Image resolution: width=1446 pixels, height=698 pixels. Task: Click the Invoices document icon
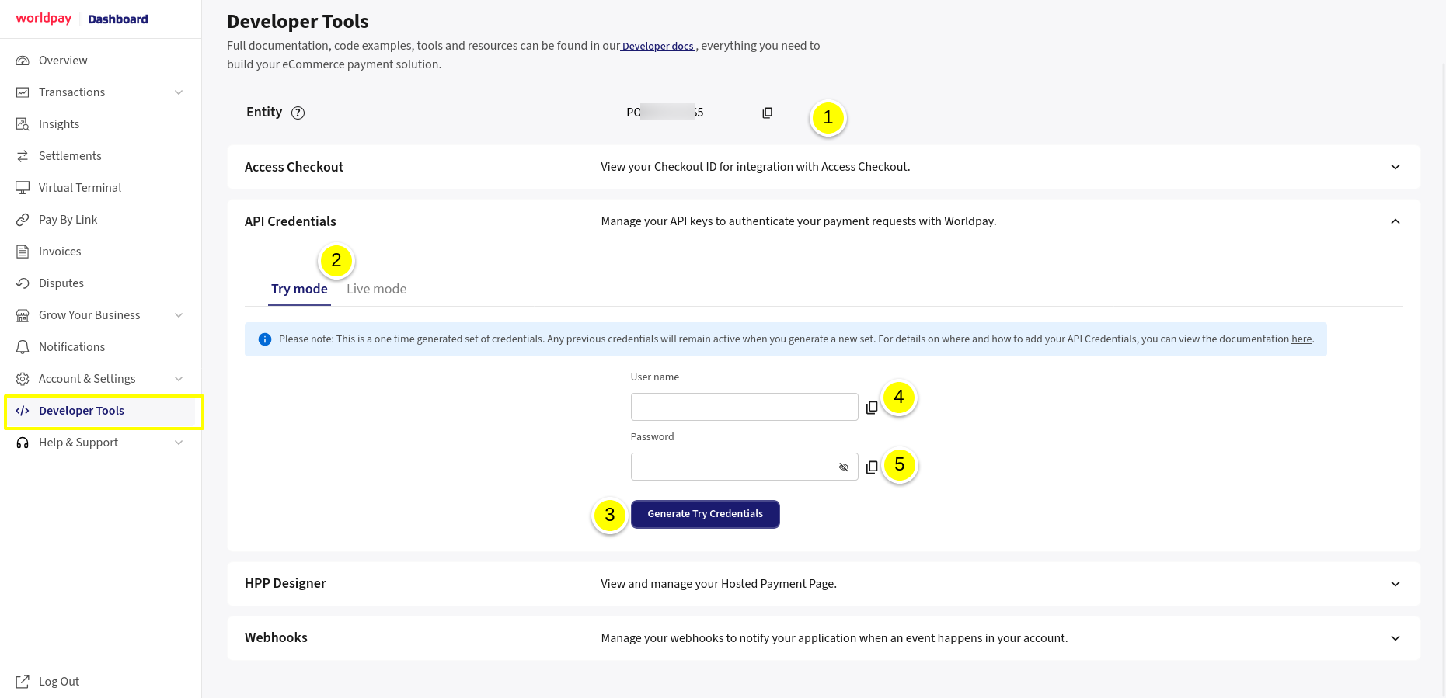(x=23, y=252)
